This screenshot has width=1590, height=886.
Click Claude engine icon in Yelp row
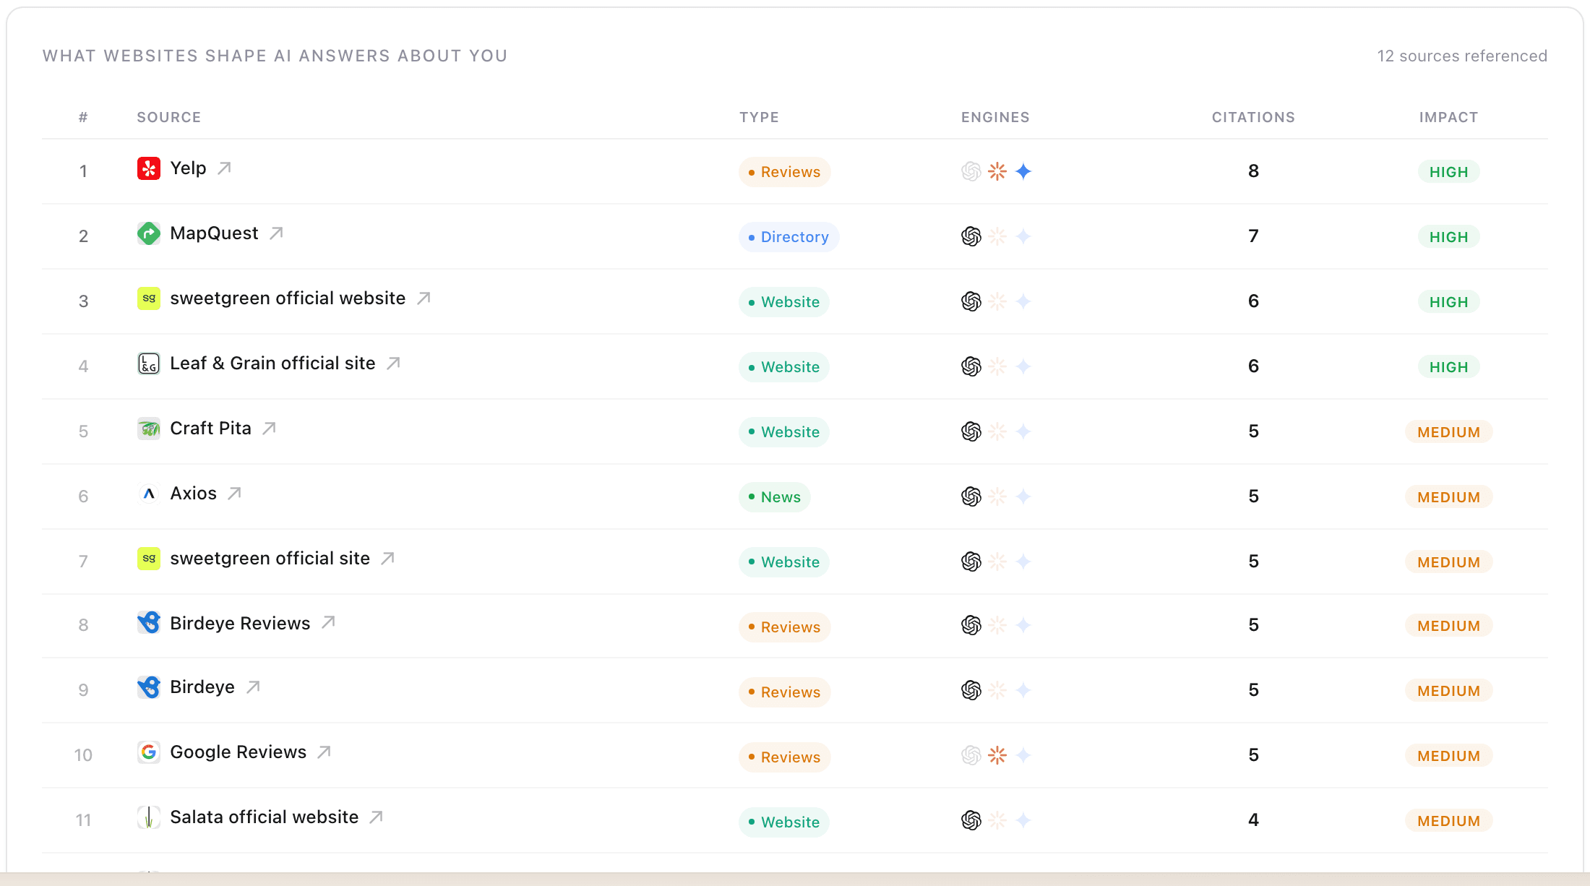pos(997,171)
